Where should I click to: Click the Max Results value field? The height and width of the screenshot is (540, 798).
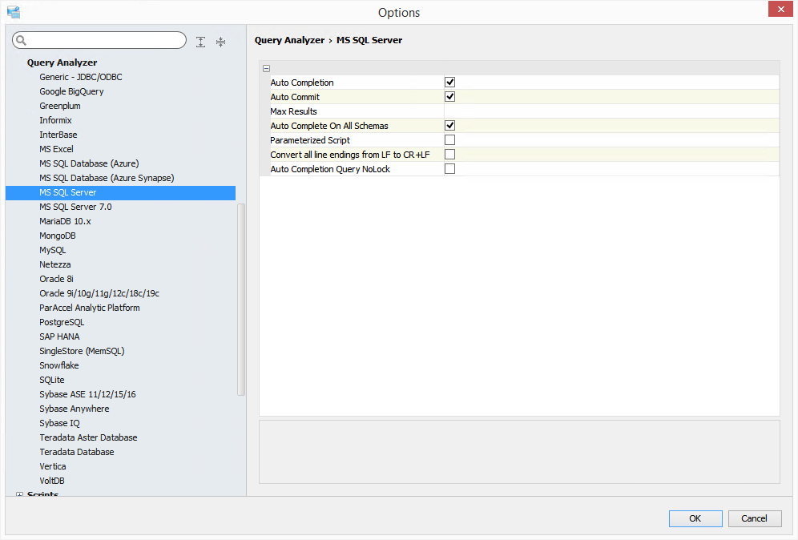pos(611,111)
